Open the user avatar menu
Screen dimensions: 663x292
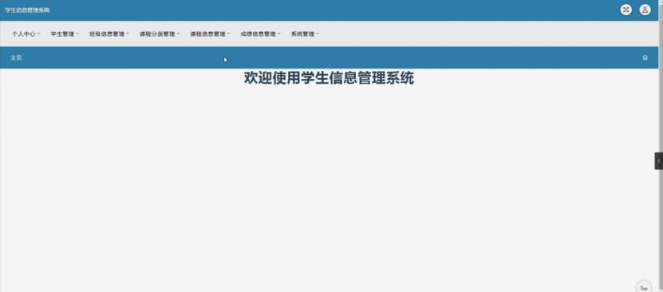(x=645, y=10)
